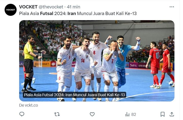
Task: Open the futsal celebration photo card
Action: coord(97,61)
